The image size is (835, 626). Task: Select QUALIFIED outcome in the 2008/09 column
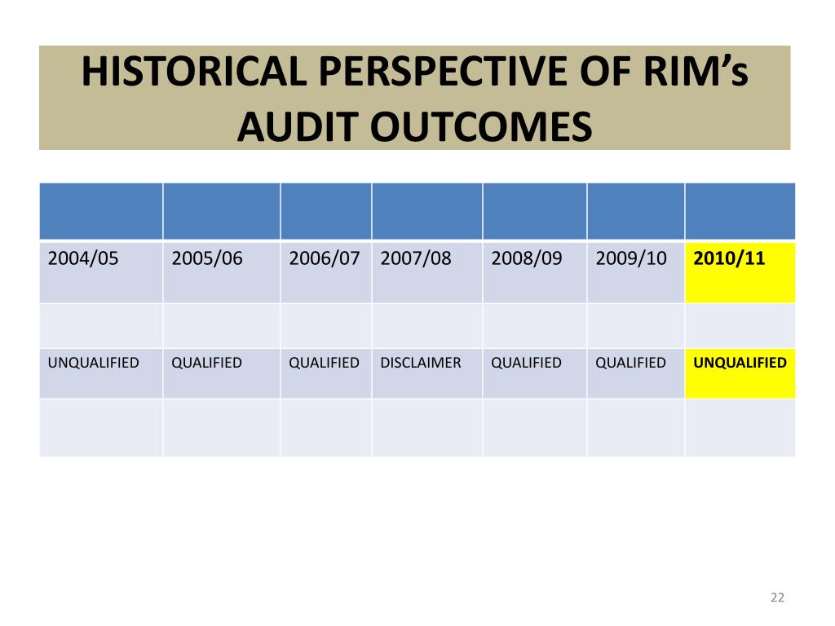535,373
